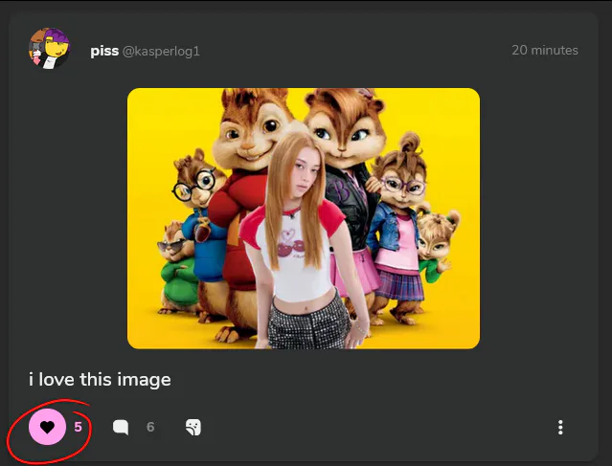Select the caption 'i love this image'

[100, 380]
